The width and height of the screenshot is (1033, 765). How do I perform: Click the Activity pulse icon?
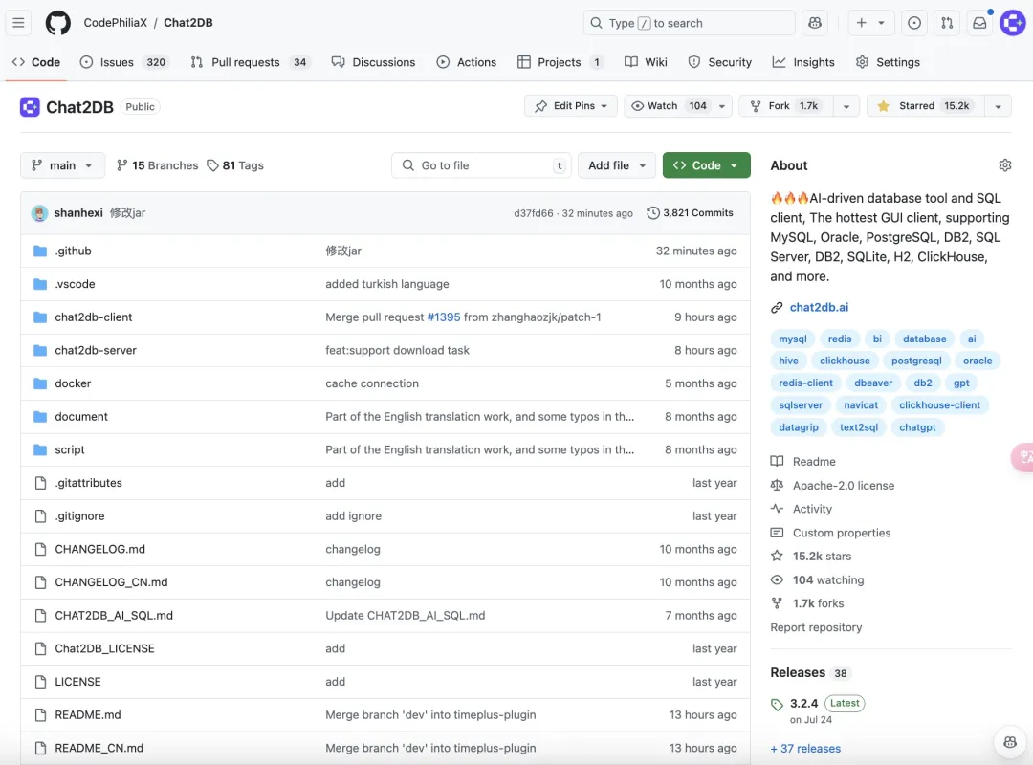pos(777,509)
